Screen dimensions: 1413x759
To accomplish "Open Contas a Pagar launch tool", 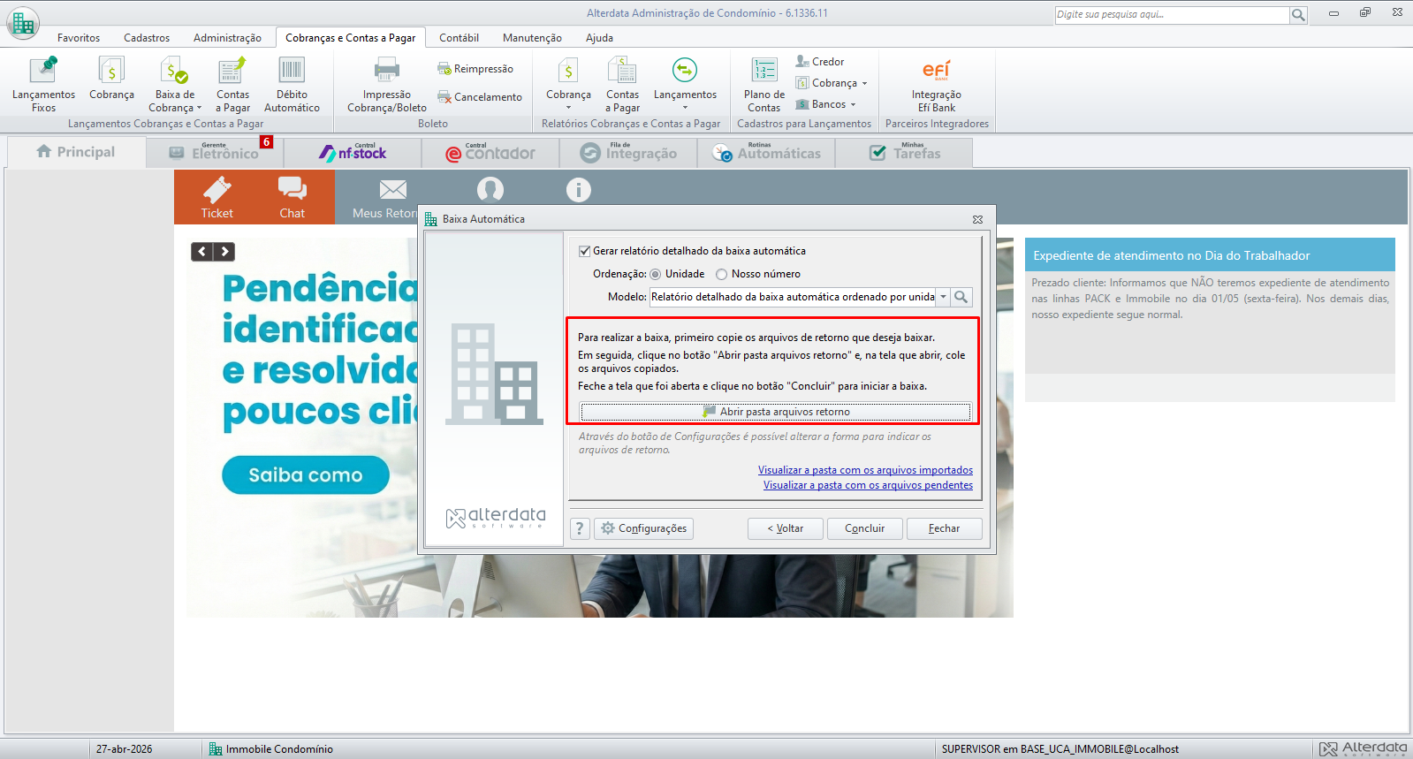I will click(232, 85).
